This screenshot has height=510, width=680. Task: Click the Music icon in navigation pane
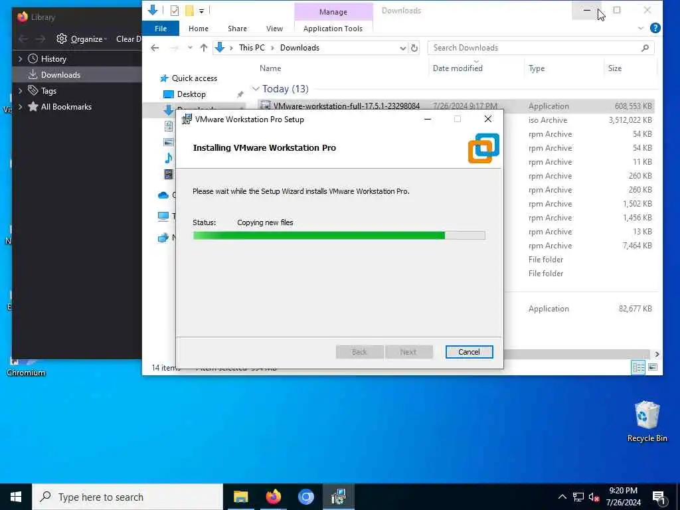tap(169, 158)
